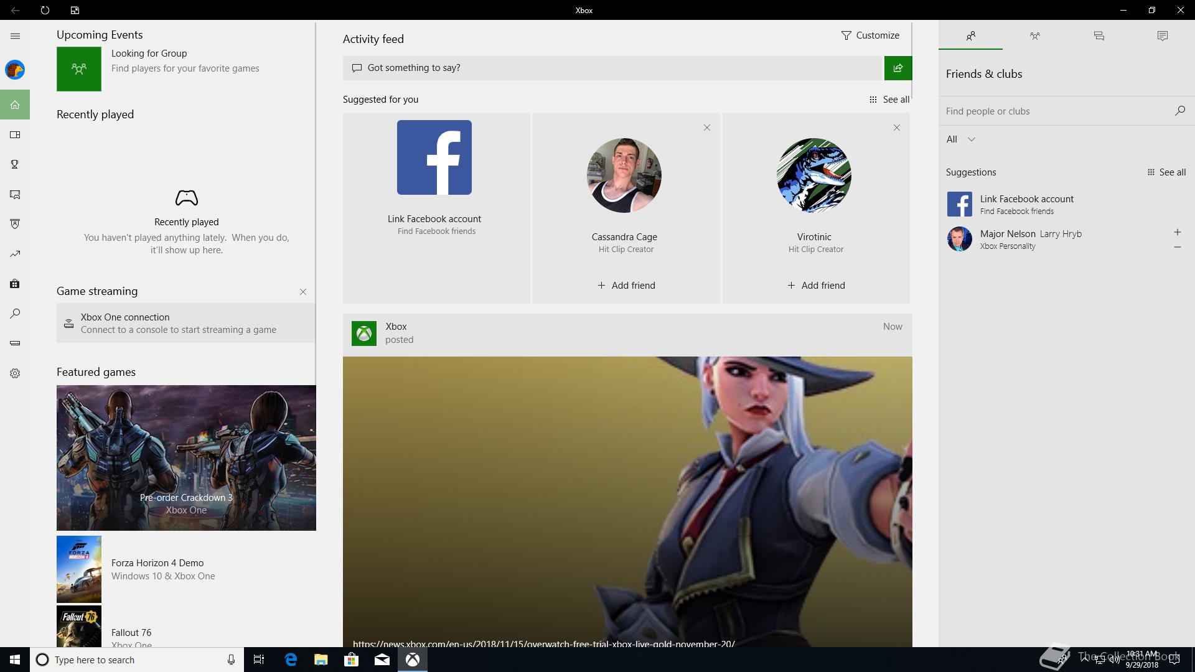Image resolution: width=1195 pixels, height=672 pixels.
Task: Open Achievements trophy icon
Action: tap(15, 164)
